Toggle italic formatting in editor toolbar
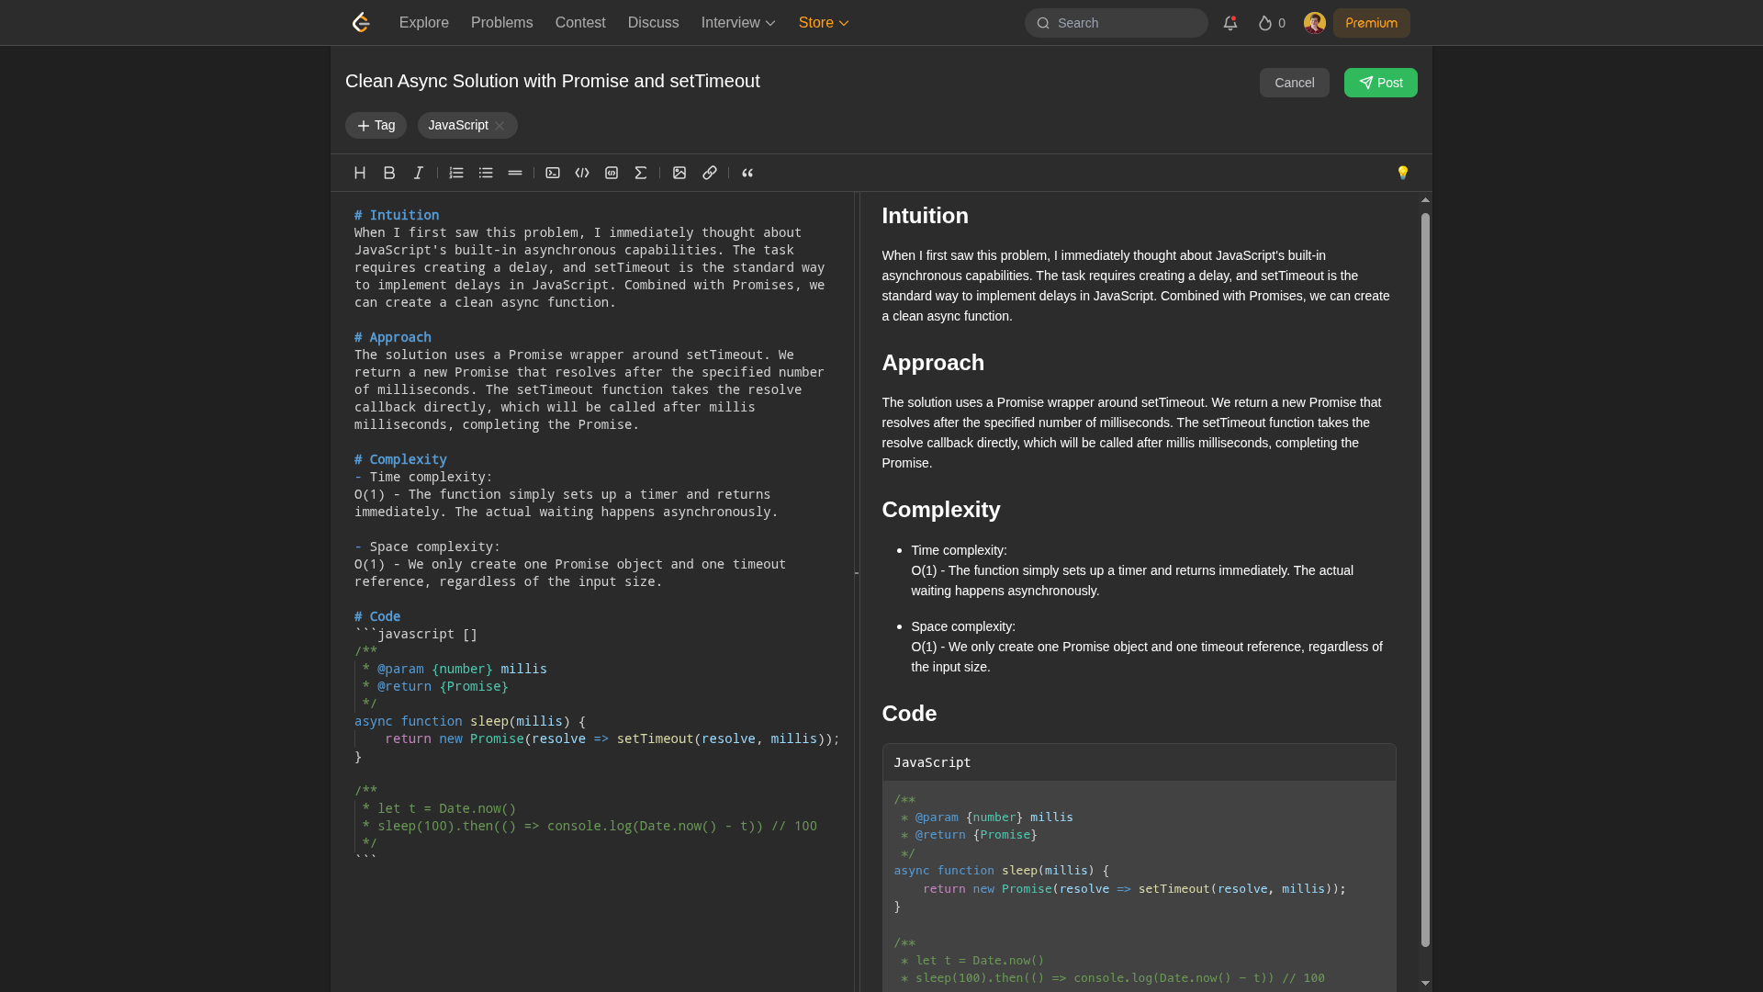This screenshot has width=1763, height=992. (x=419, y=173)
